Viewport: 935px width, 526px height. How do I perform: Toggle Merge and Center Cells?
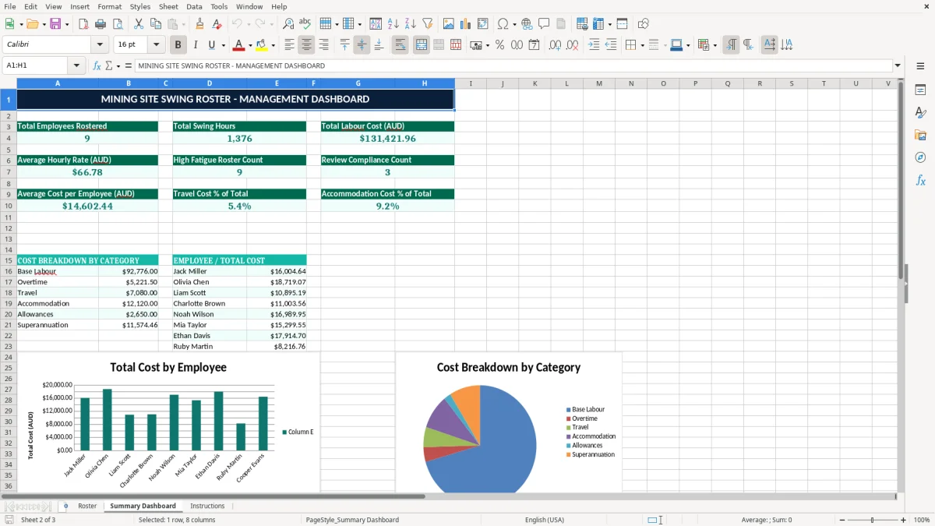point(421,45)
